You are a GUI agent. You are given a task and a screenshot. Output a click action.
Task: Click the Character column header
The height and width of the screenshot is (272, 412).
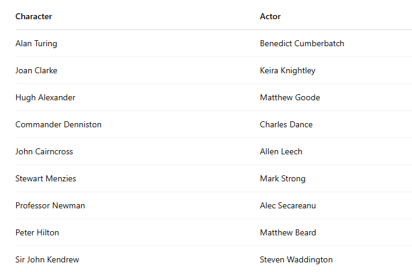point(34,17)
